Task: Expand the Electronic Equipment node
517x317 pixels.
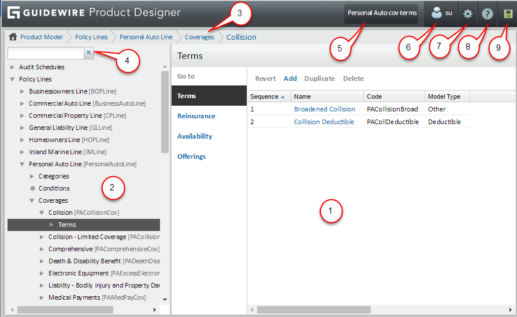Action: point(42,273)
